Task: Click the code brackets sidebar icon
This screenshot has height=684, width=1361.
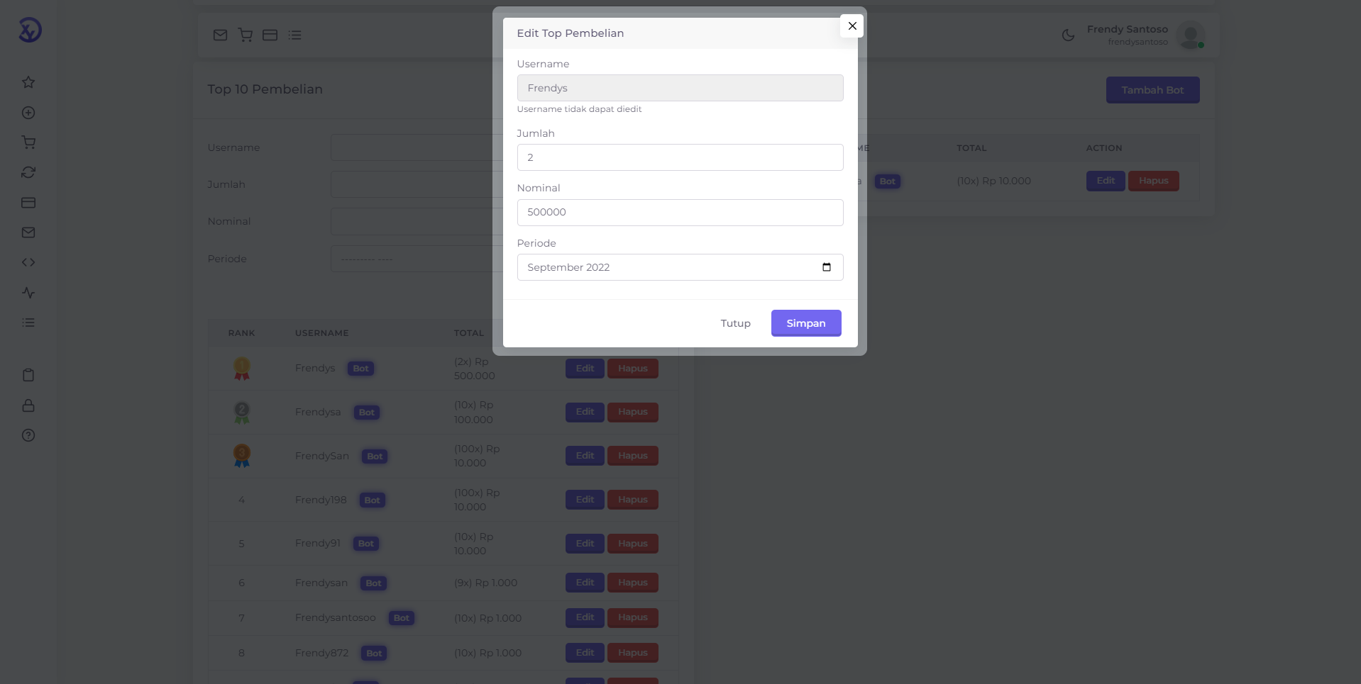Action: [28, 262]
